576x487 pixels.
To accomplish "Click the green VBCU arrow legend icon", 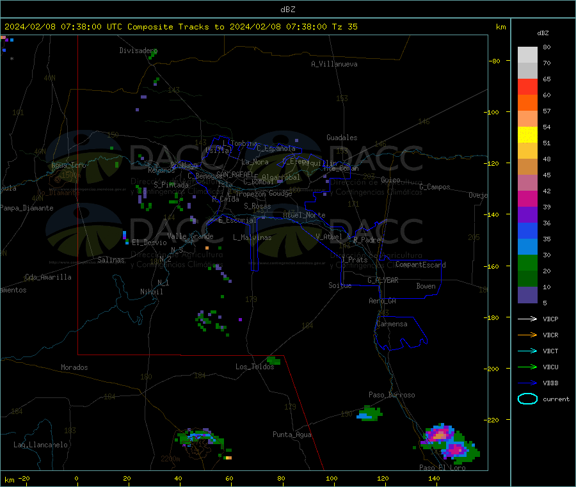I will coord(527,367).
